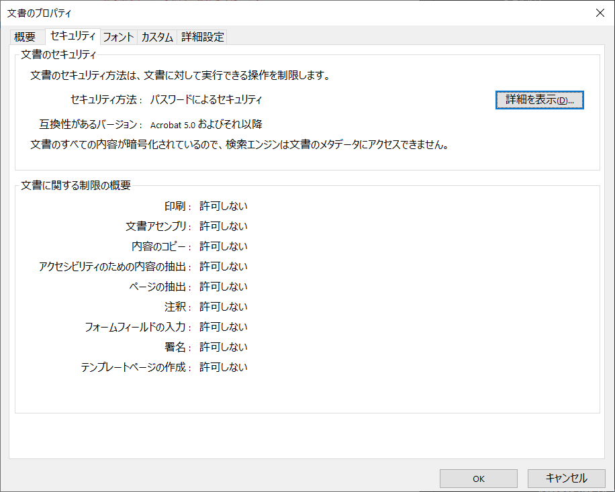Switch to the 詳細設定 tab
This screenshot has height=492, width=615.
tap(202, 37)
